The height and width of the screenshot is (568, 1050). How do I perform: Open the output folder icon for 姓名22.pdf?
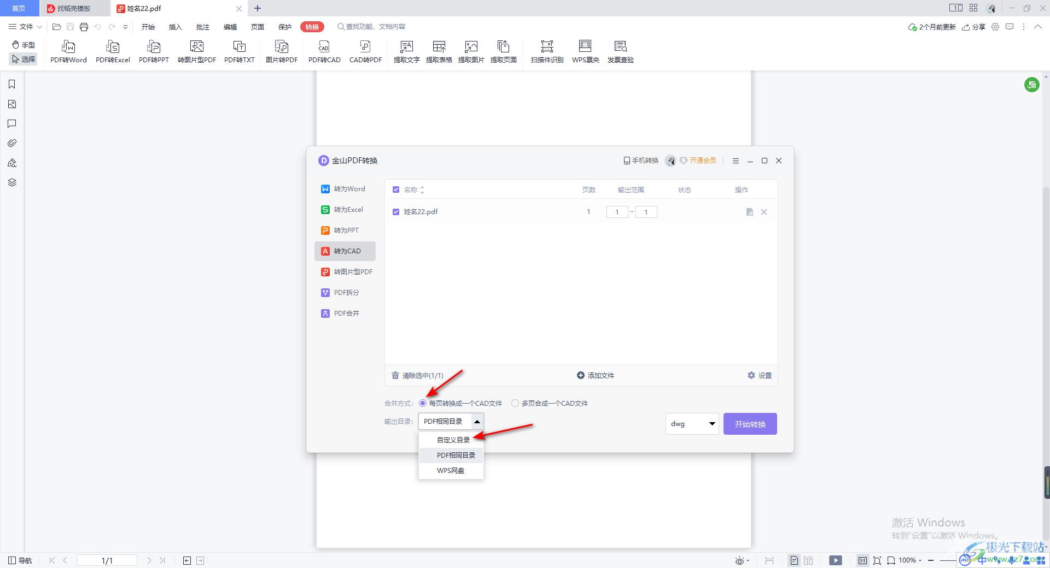click(x=750, y=212)
